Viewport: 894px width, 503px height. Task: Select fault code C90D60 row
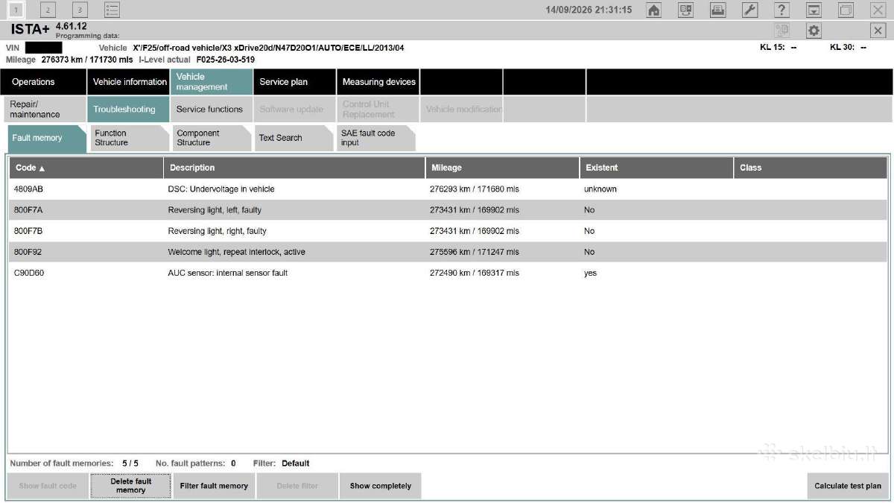click(x=448, y=273)
